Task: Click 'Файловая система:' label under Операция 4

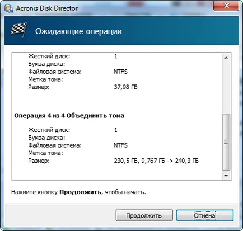Action: [55, 145]
